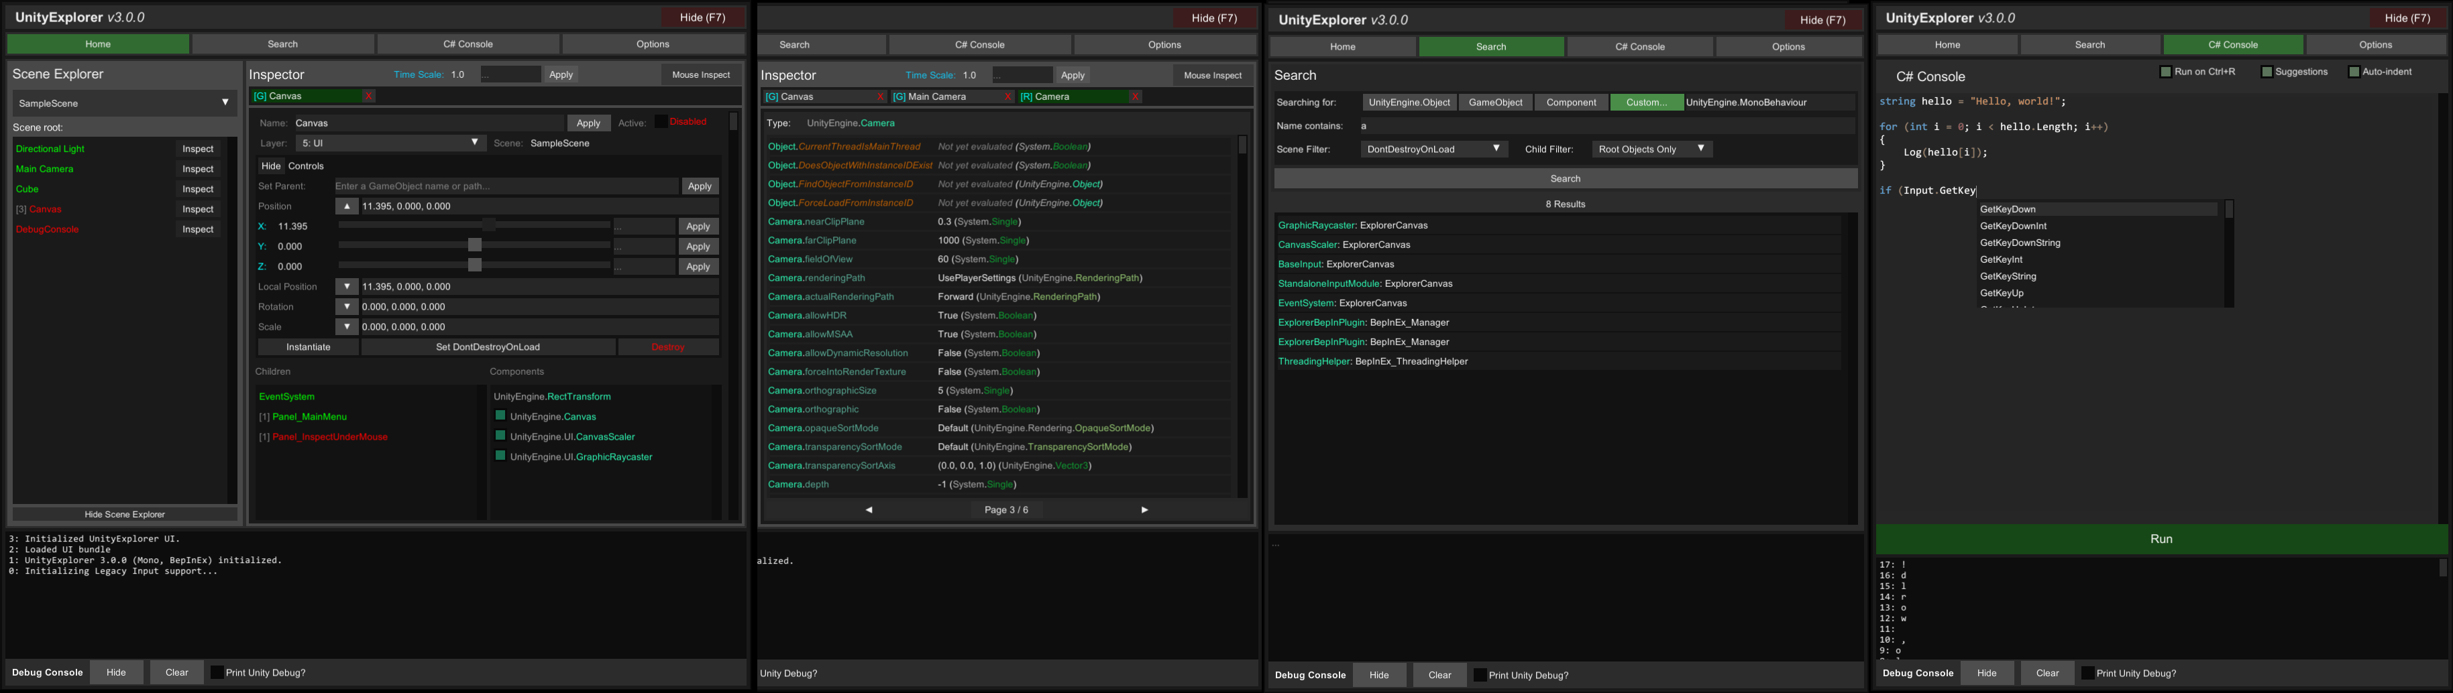Image resolution: width=2453 pixels, height=693 pixels.
Task: Select GetKeyUp autocomplete suggestion
Action: tap(2097, 293)
